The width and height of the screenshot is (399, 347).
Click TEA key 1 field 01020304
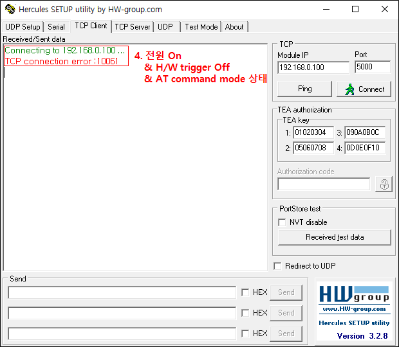coord(313,132)
